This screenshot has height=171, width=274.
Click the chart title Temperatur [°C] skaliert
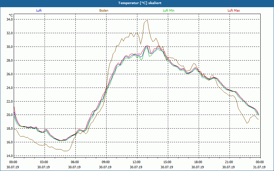coord(140,3)
